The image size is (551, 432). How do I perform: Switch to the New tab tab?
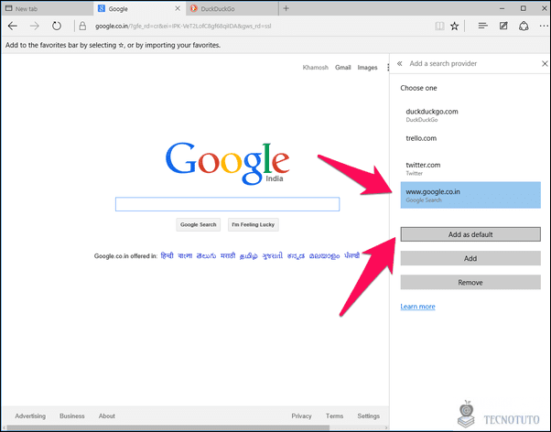(48, 8)
